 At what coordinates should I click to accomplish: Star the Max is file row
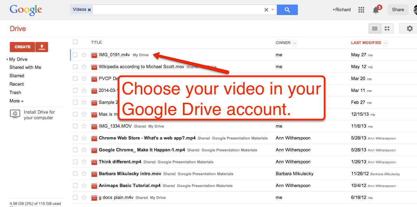[x=84, y=114]
